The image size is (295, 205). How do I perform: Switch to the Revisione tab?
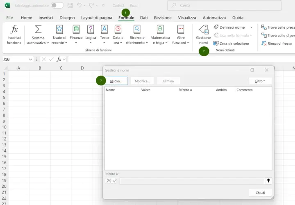pyautogui.click(x=163, y=18)
